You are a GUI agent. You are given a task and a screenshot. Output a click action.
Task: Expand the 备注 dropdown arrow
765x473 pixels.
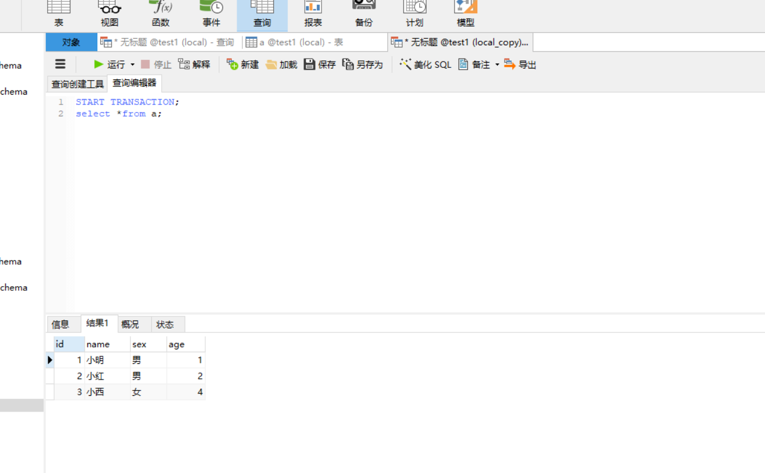tap(497, 64)
